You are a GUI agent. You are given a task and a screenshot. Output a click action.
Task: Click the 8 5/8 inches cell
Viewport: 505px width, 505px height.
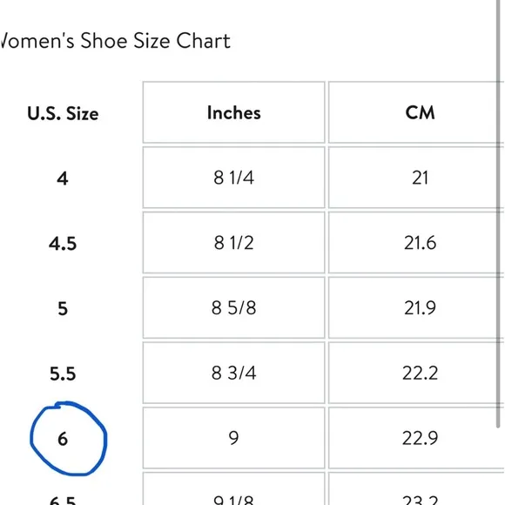coord(234,307)
